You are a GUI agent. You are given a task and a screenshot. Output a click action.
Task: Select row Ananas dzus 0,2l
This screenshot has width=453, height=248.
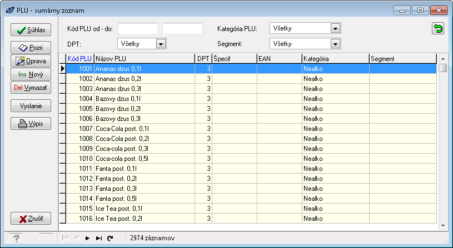click(251, 79)
